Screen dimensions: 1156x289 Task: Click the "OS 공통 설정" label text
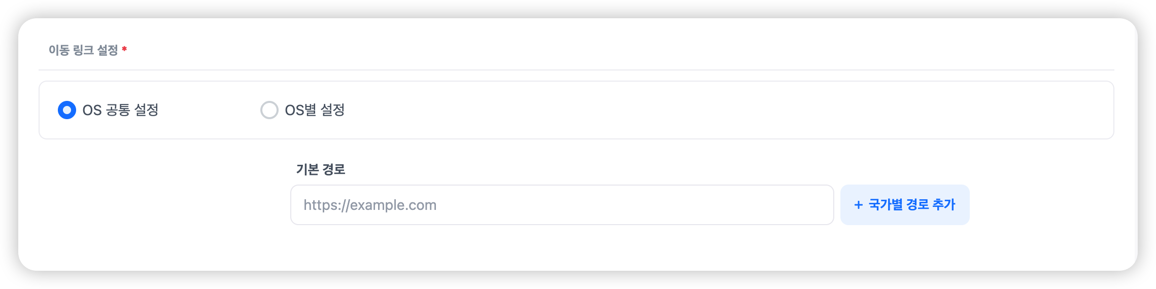tap(120, 110)
